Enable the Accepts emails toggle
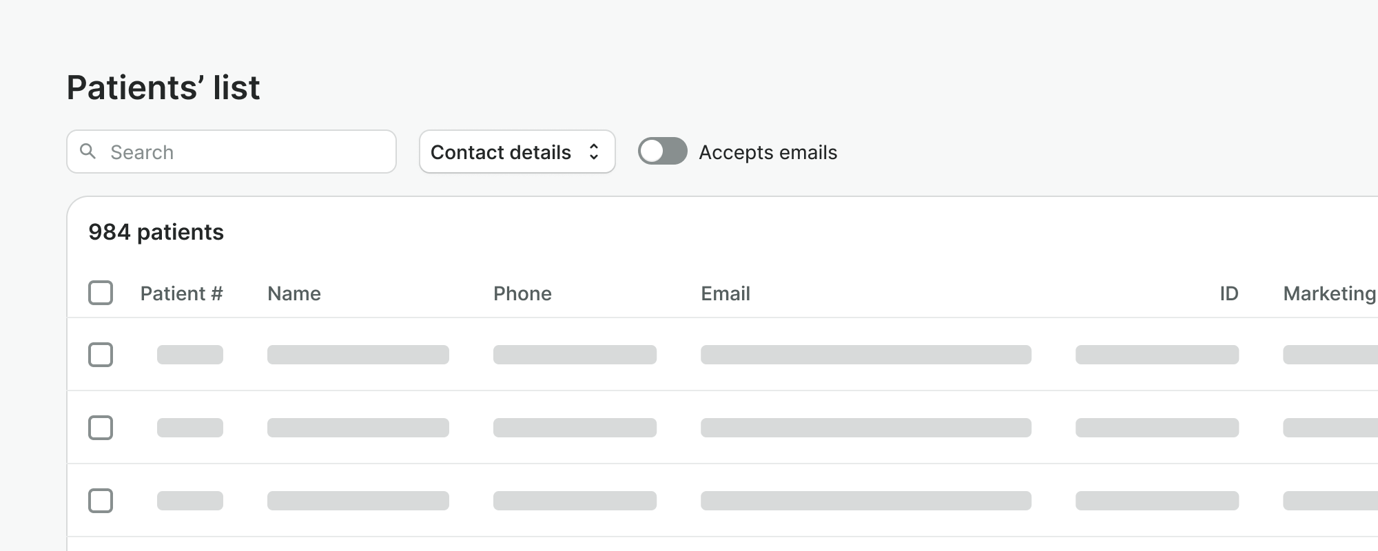Screen dimensions: 1378x551 pyautogui.click(x=662, y=151)
